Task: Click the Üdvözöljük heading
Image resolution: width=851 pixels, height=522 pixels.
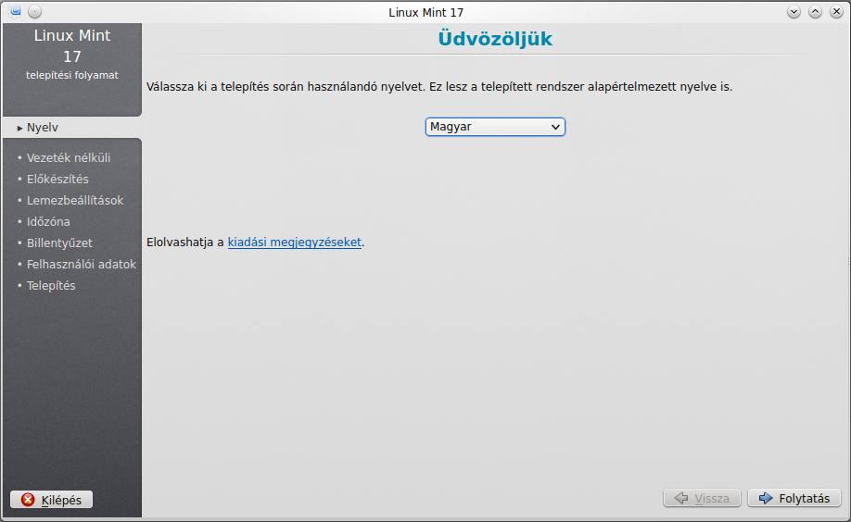Action: (495, 39)
